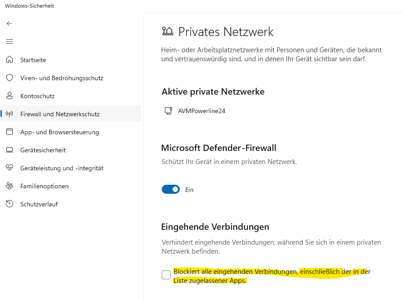The image size is (403, 301).
Task: Click the AVMPowerline24 network computer icon
Action: coord(169,111)
